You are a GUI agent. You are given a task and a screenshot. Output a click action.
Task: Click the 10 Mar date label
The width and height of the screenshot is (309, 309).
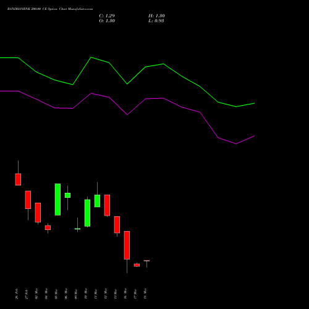coord(86,294)
